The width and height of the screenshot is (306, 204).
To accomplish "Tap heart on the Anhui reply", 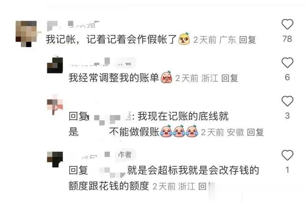I will pyautogui.click(x=287, y=101).
